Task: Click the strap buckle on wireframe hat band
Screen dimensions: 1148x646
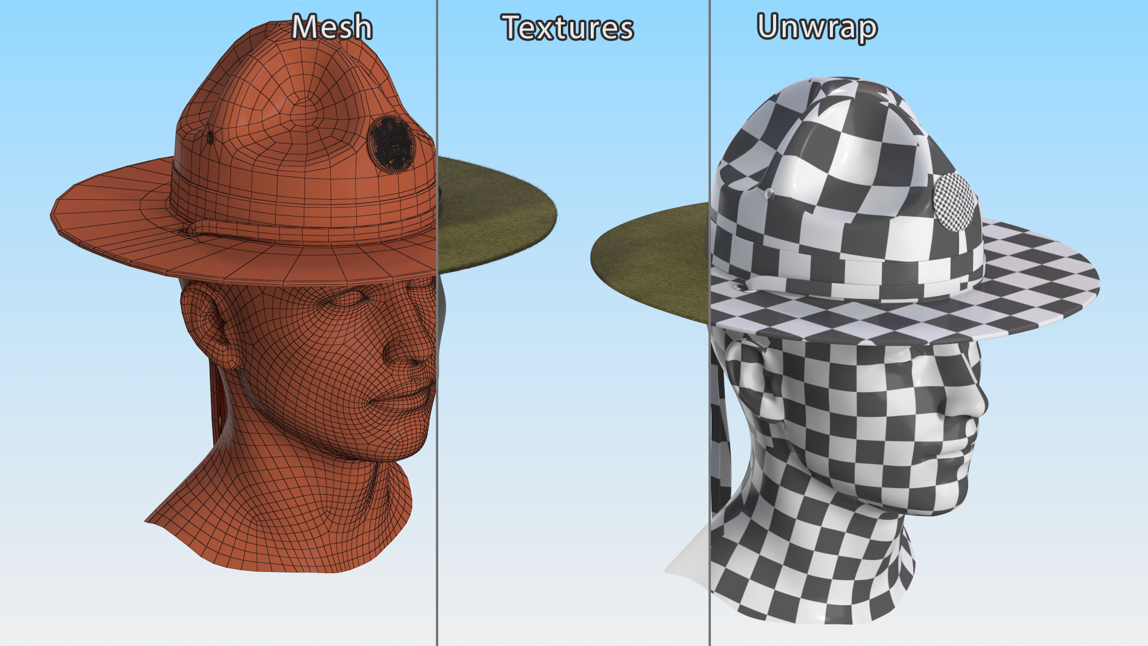Action: [190, 230]
